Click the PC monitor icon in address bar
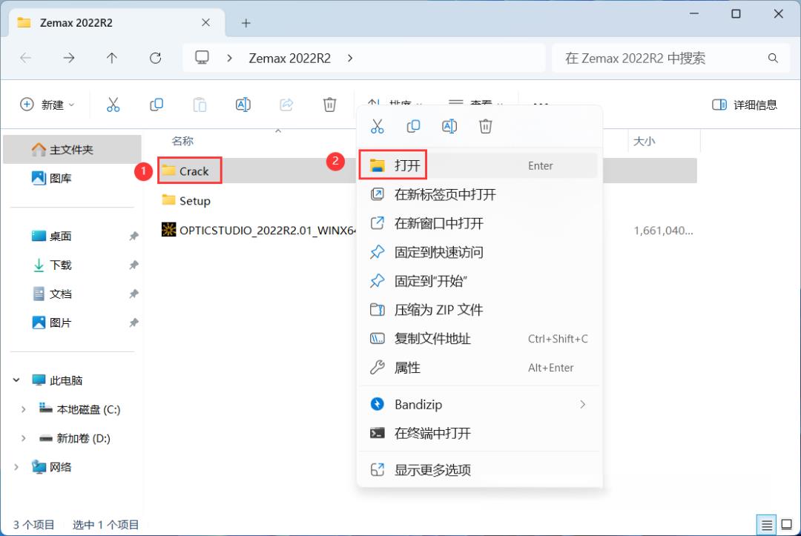Viewport: 801px width, 536px height. tap(202, 58)
